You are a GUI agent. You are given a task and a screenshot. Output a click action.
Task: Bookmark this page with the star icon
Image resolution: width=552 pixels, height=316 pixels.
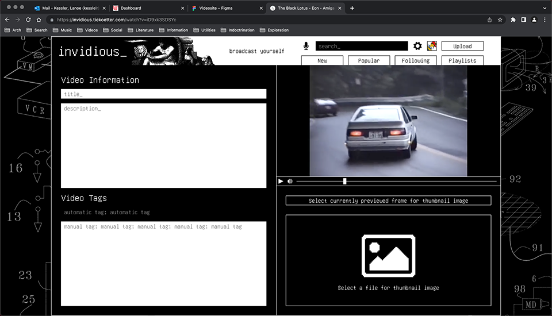500,20
